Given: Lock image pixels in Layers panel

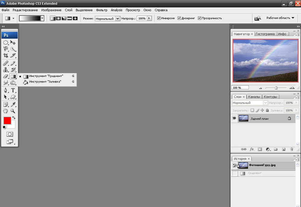Looking at the screenshot, I should 257,110.
